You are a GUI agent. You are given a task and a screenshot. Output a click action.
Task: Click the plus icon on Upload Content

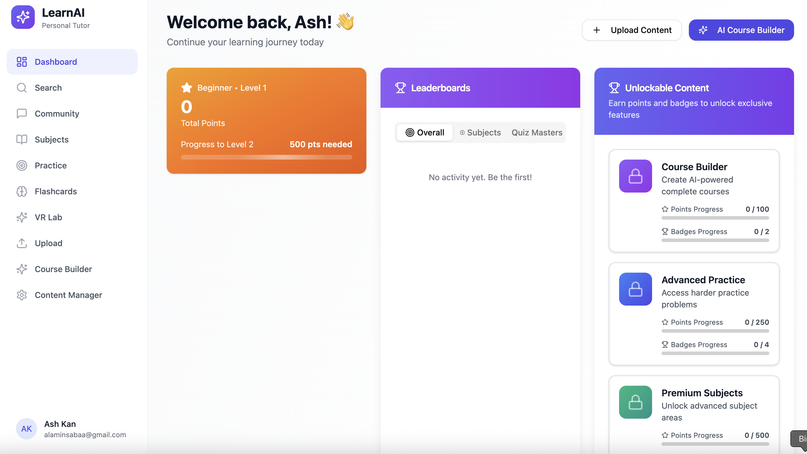596,30
